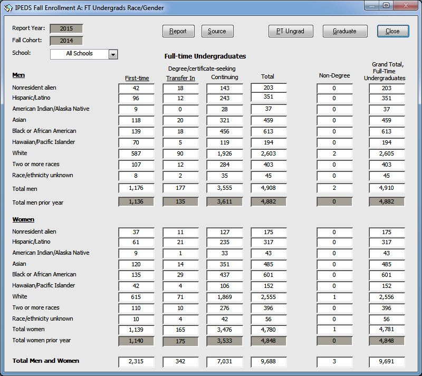Image resolution: width=422 pixels, height=376 pixels.
Task: Click Total women prior year First-time value
Action: (136, 341)
